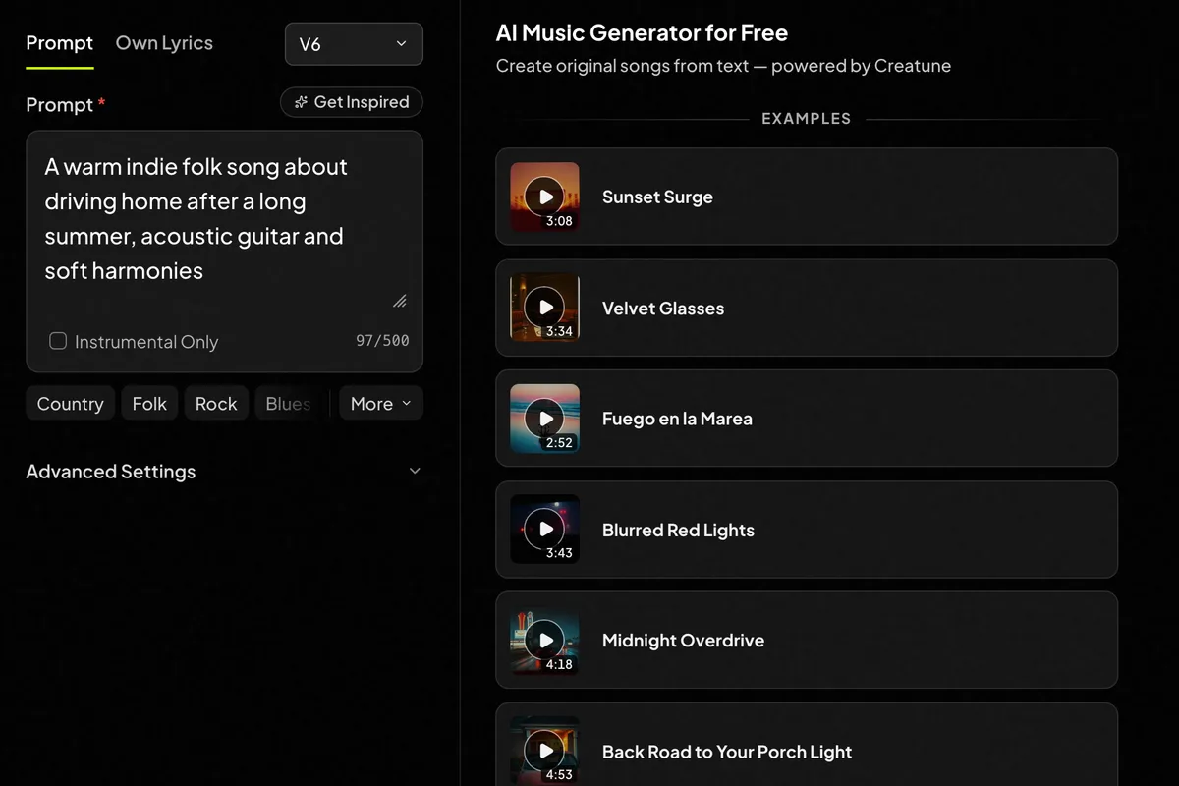The height and width of the screenshot is (786, 1179).
Task: Enable the Instrumental Only checkbox
Action: (58, 341)
